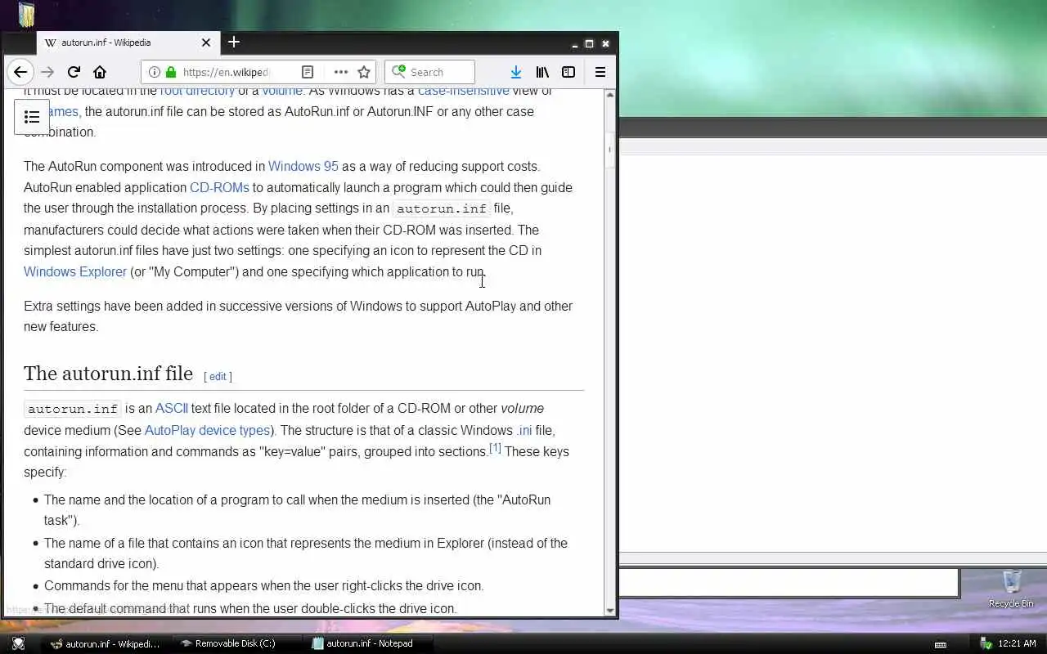The image size is (1047, 654).
Task: Close the autorun.inf Wikipedia tab
Action: [206, 43]
